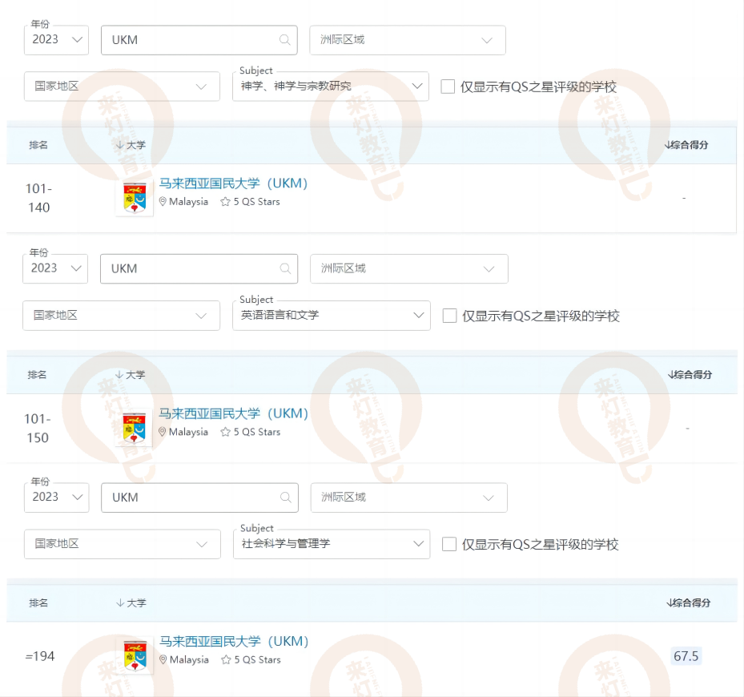Open the 年份 dropdown showing 2023
The width and height of the screenshot is (744, 697).
(56, 40)
